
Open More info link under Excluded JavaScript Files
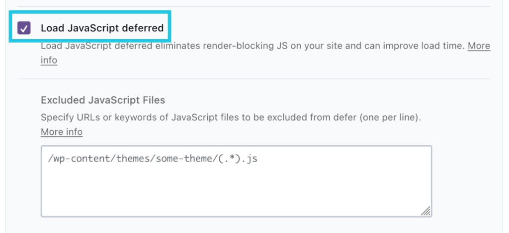[62, 132]
